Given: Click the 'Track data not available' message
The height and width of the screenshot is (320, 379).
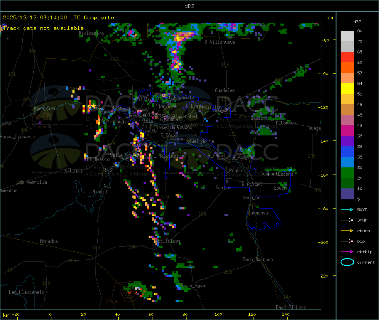Looking at the screenshot, I should pyautogui.click(x=43, y=28).
